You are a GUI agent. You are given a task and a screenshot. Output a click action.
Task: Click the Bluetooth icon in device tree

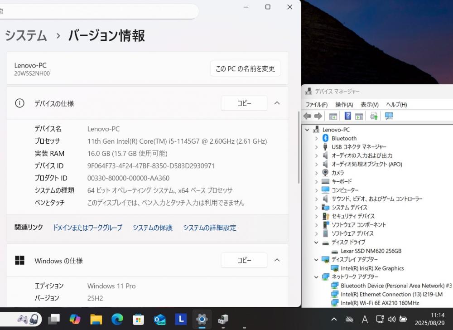coord(326,138)
